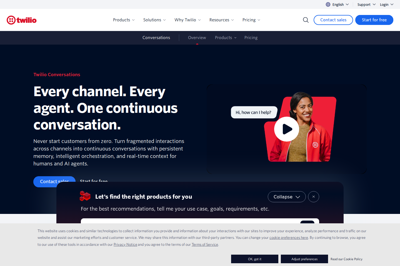Expand the Solutions menu

click(154, 20)
